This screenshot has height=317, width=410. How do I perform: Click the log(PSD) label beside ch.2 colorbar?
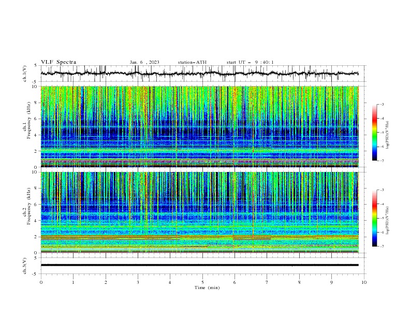point(388,221)
